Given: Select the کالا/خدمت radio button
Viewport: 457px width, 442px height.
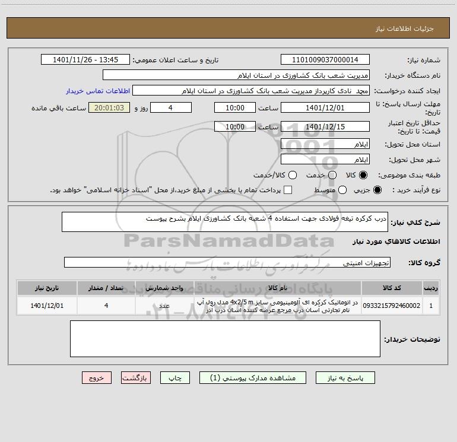Looking at the screenshot, I should click(293, 175).
